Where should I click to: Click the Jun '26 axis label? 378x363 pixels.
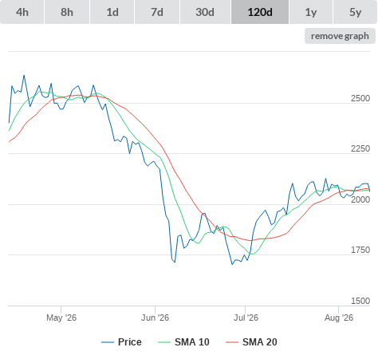155,318
